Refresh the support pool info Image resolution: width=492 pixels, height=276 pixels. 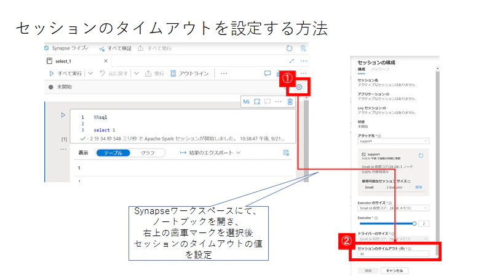point(421,156)
